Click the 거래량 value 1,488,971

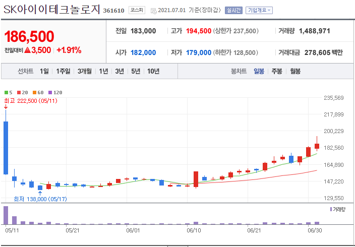(x=315, y=31)
